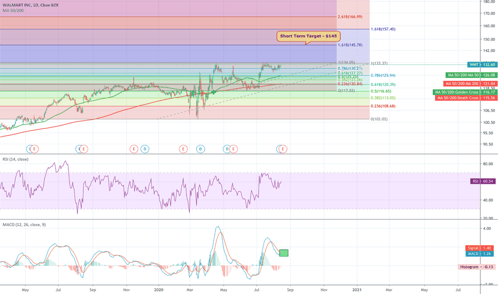Viewport: 498px width, 294px height.
Task: Select the 2.618(166.99) Fibonacci label
Action: tap(350, 17)
